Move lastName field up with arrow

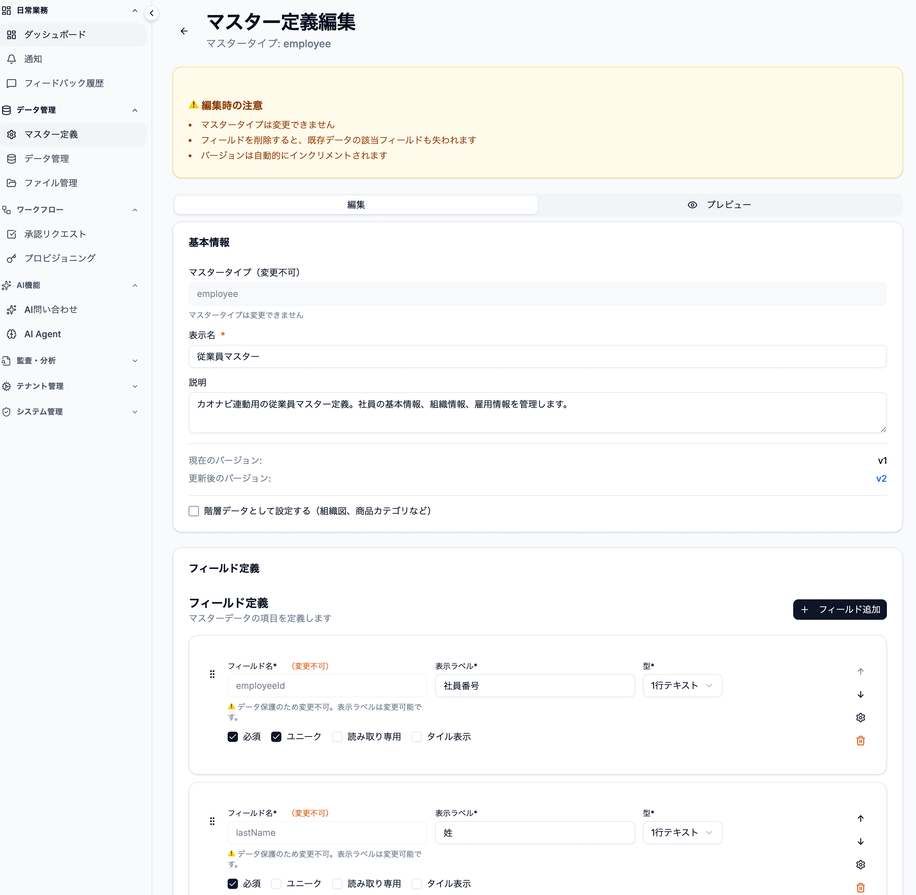(x=860, y=818)
